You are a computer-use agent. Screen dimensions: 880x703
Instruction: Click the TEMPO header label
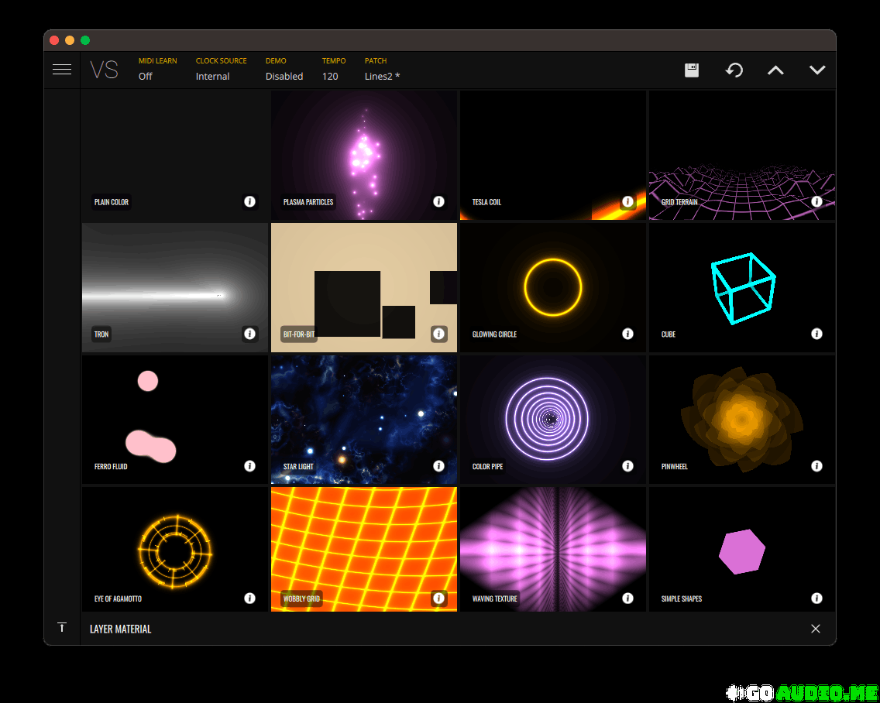tap(334, 60)
